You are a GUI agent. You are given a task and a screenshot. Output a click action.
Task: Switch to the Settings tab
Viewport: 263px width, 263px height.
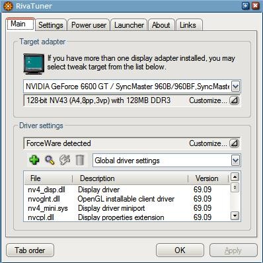[x=51, y=25]
